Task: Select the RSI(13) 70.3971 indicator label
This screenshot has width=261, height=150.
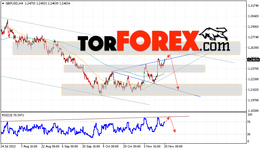Action: (x=13, y=115)
